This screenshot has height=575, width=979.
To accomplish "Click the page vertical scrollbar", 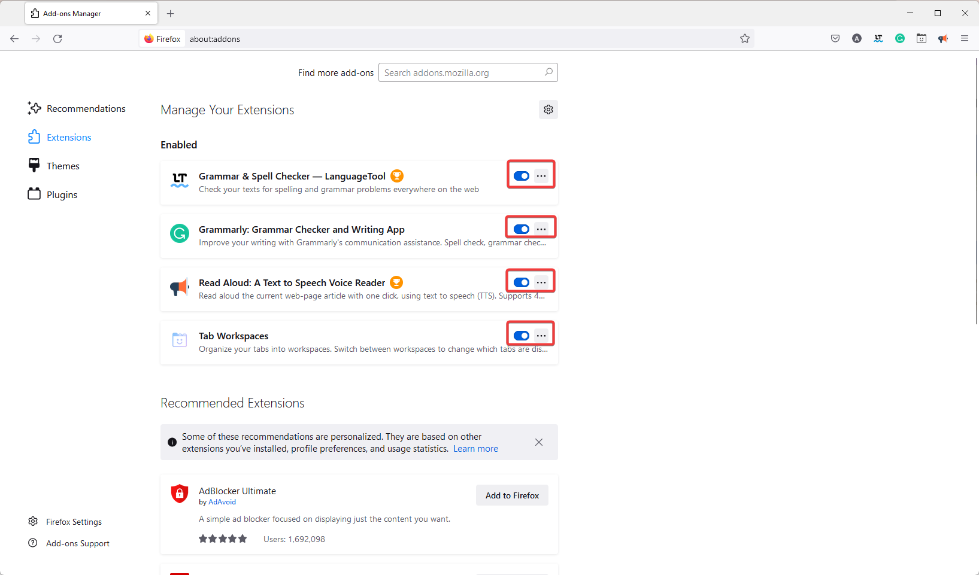I will point(976,191).
